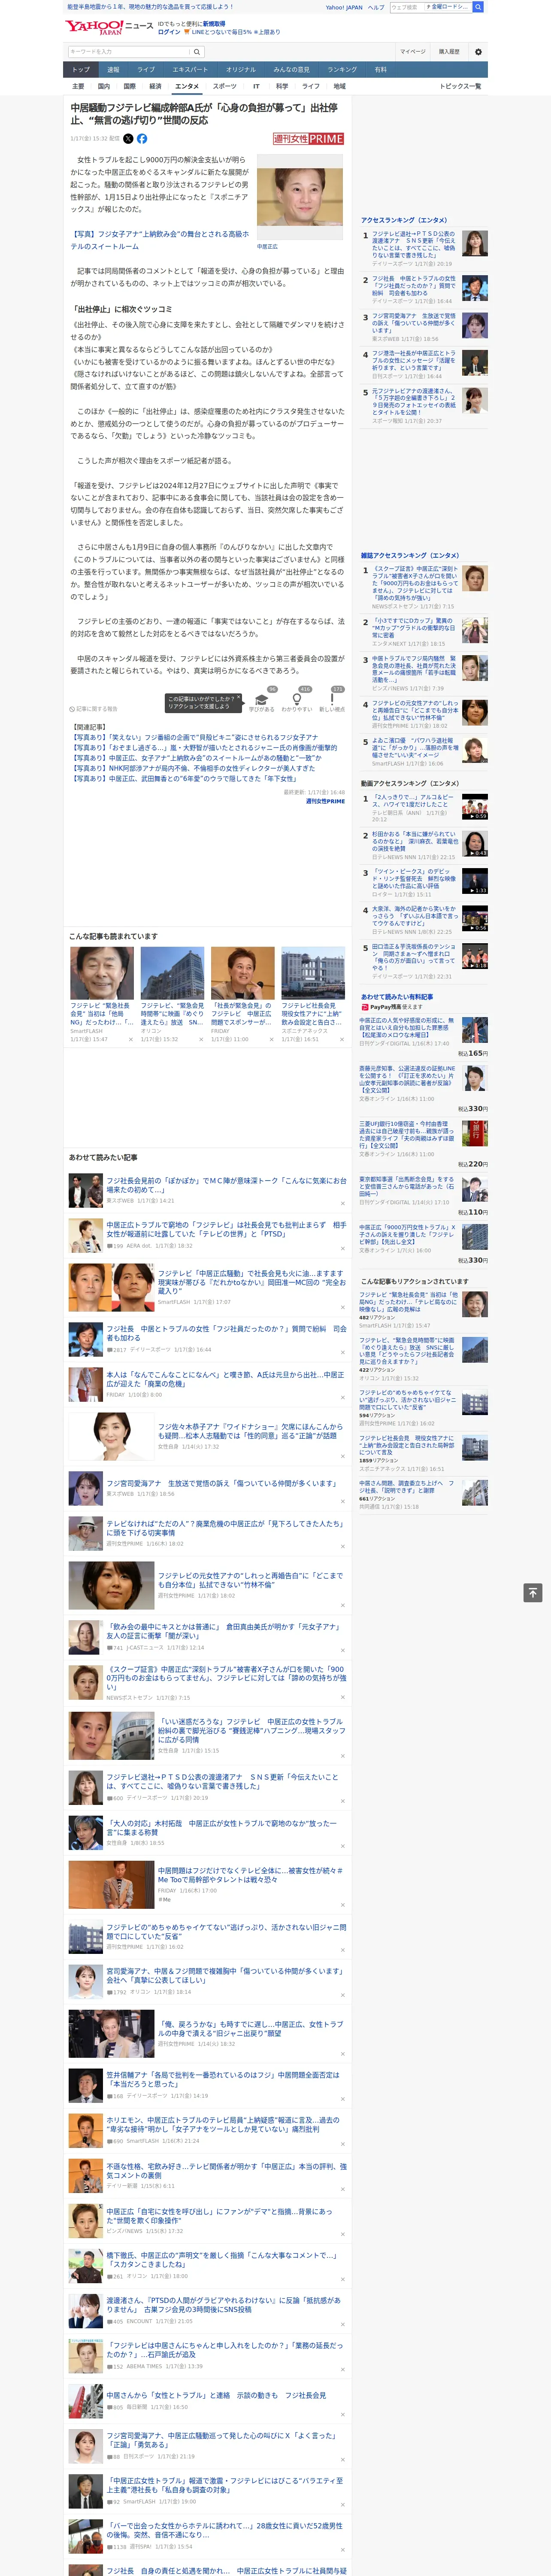The width and height of the screenshot is (551, 2576).
Task: Open the 国内 category
Action: click(x=104, y=86)
